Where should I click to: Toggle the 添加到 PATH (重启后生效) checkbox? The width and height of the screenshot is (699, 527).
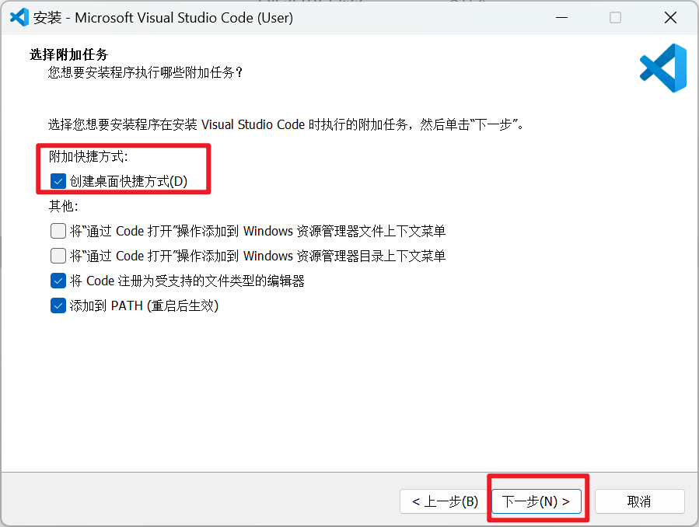pos(58,306)
